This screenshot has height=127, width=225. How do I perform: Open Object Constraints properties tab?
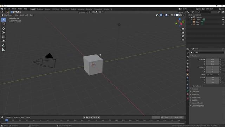(x=188, y=88)
